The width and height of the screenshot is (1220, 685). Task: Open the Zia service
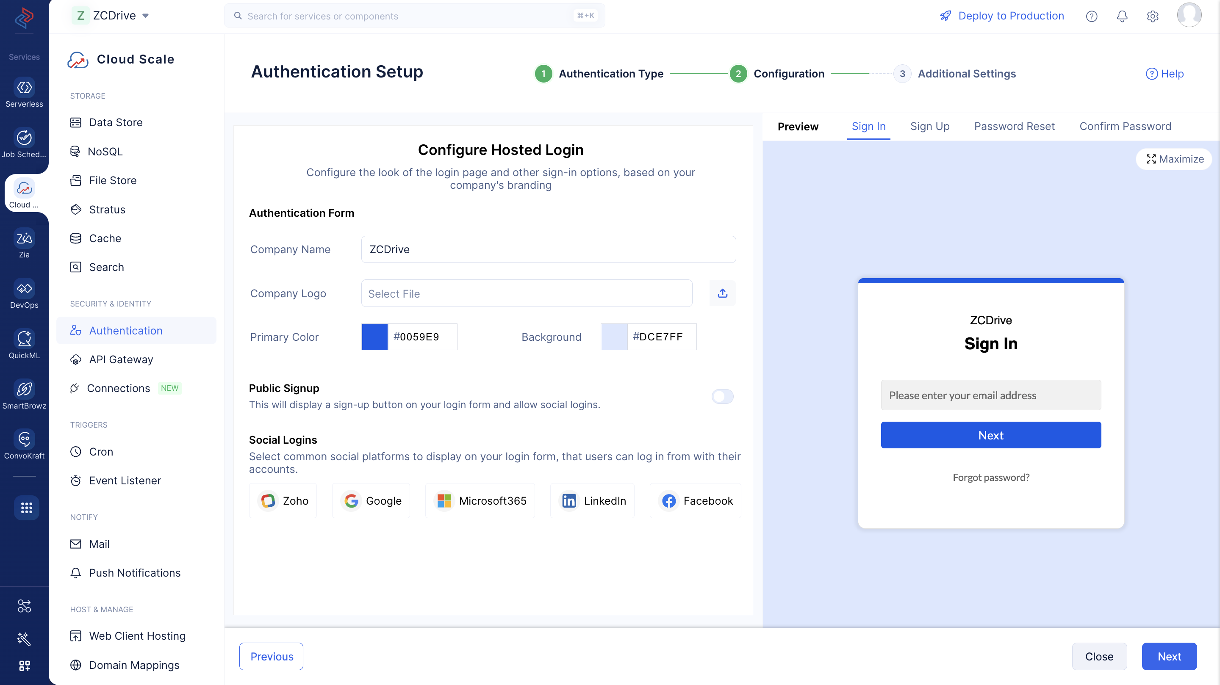pos(24,243)
